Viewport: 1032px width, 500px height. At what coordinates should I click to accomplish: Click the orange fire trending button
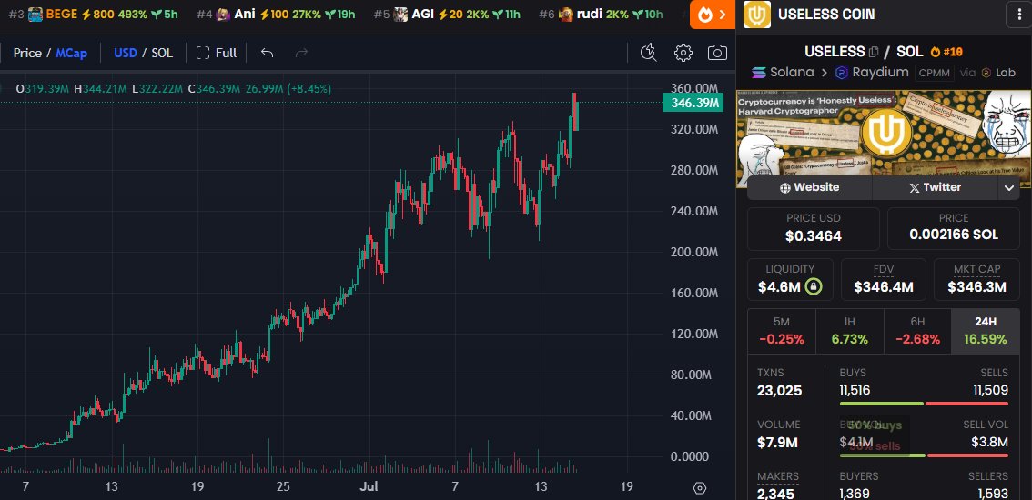tap(713, 15)
